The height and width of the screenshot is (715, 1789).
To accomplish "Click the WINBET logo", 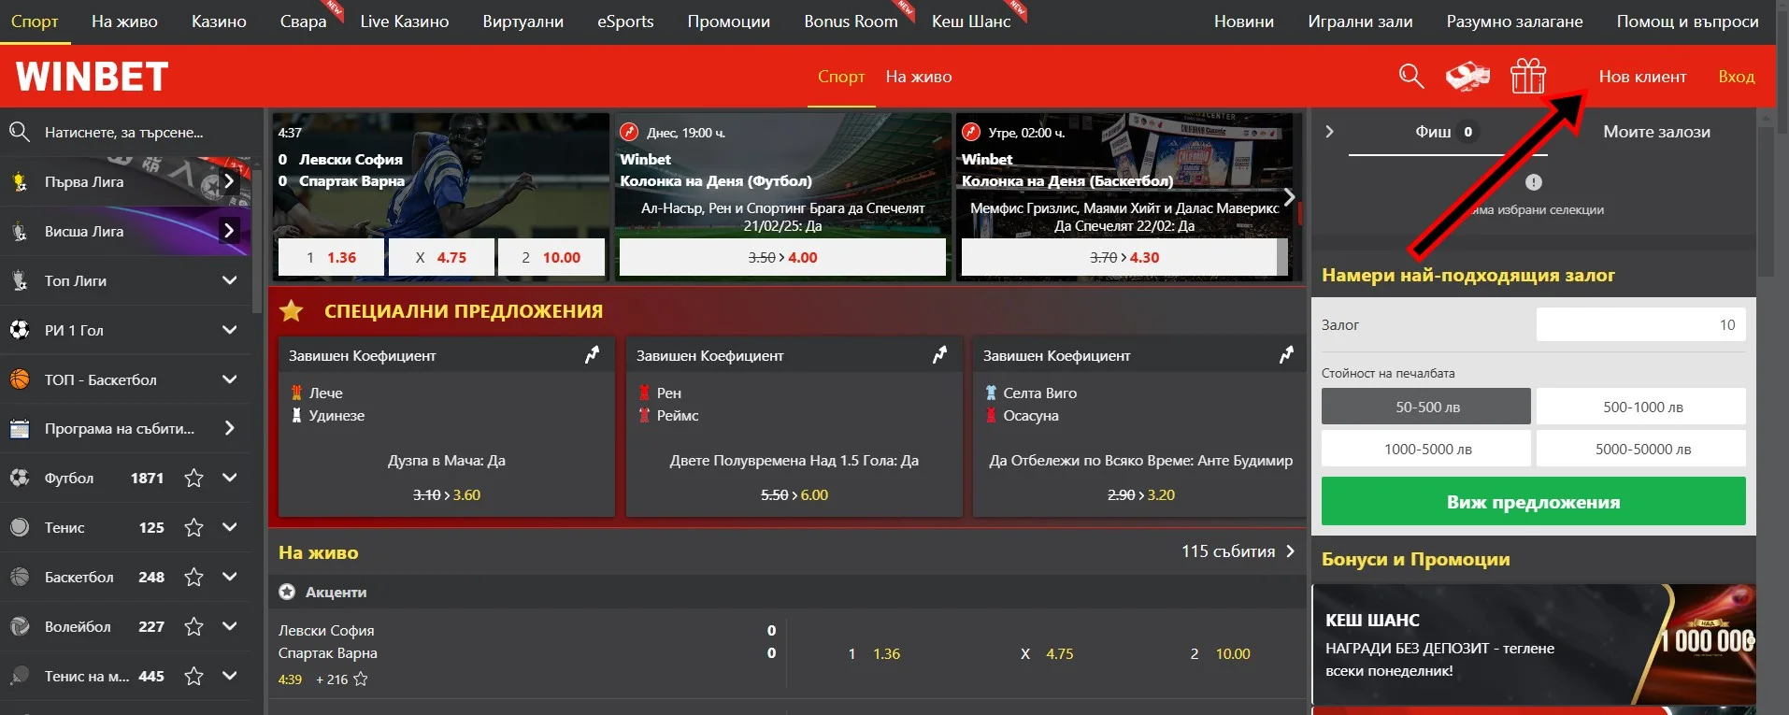I will [92, 77].
